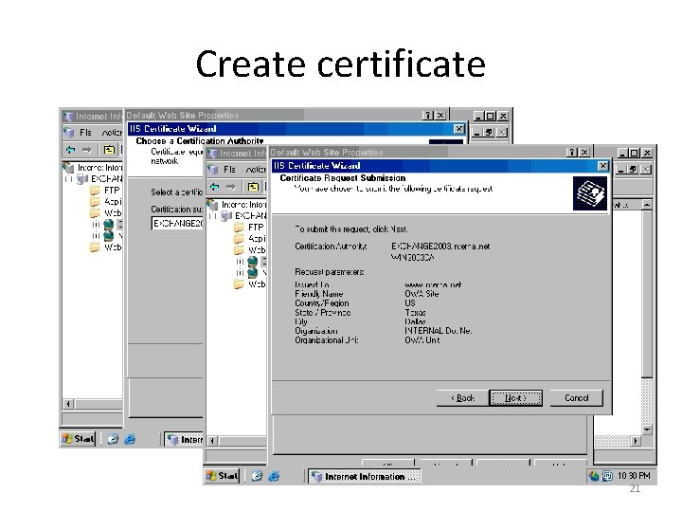Image resolution: width=682 pixels, height=512 pixels.
Task: Click the scroll right arrow under the front window's right pane
Action: (x=636, y=441)
